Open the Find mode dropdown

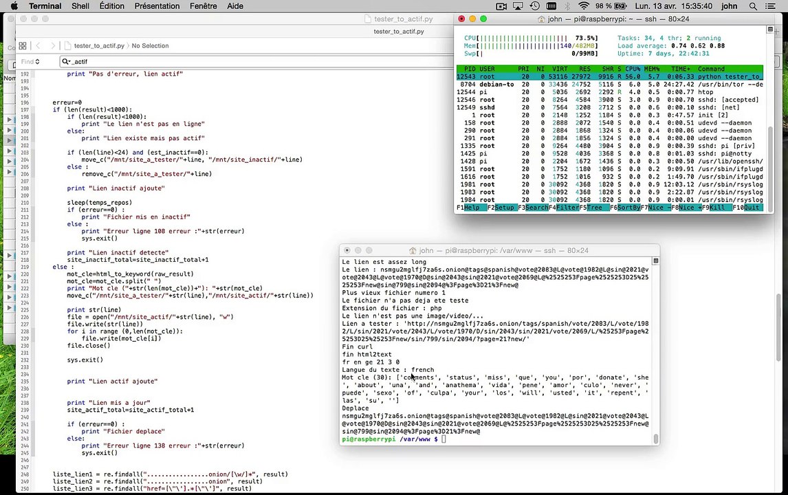click(x=30, y=62)
